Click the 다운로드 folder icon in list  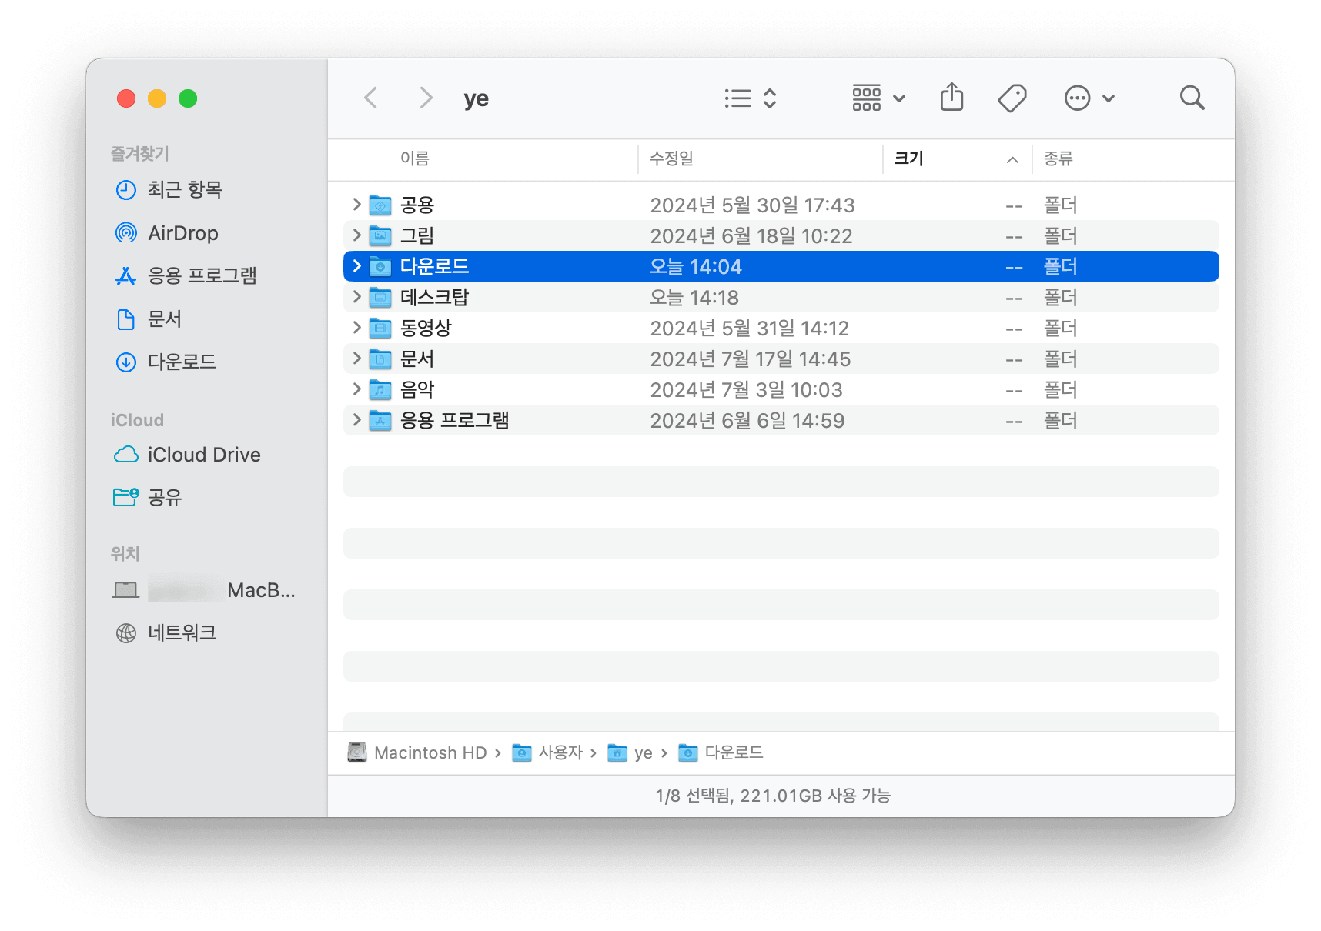tap(380, 266)
